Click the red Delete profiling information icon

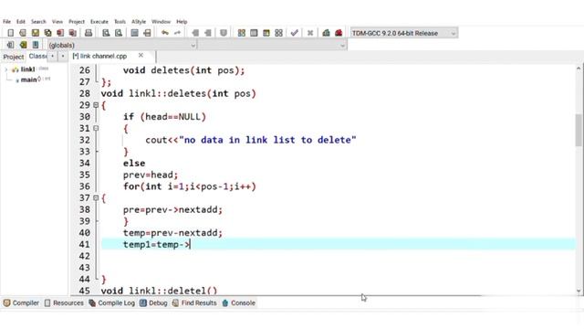pyautogui.click(x=339, y=33)
